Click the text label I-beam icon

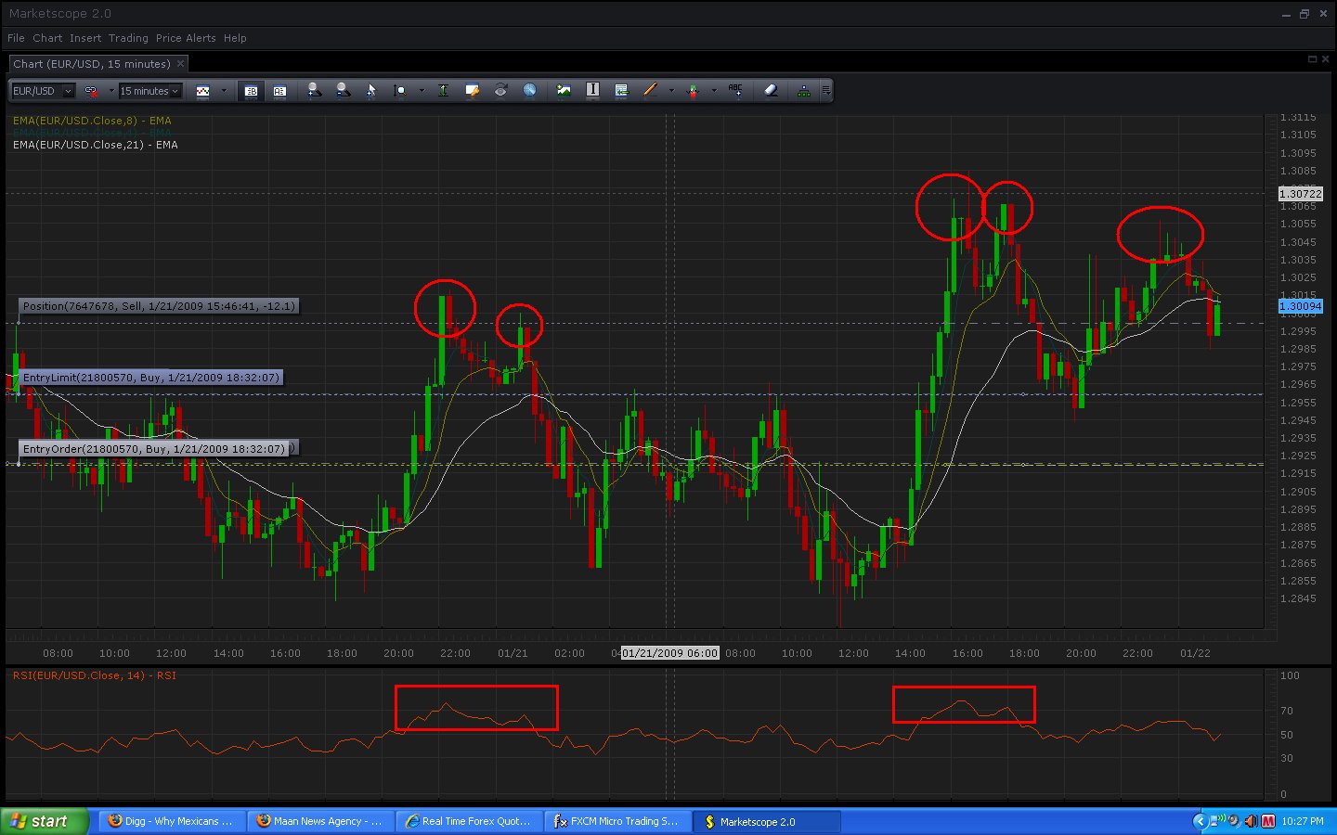(592, 91)
